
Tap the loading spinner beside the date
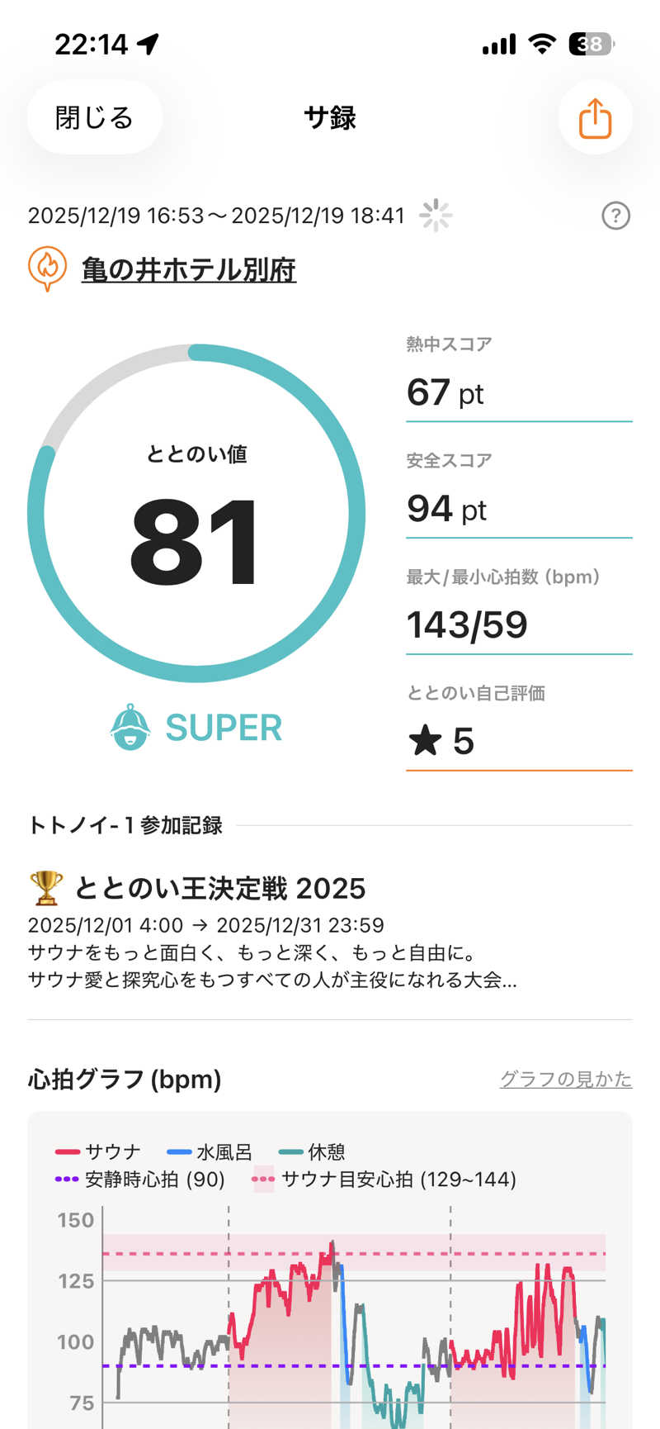point(435,216)
